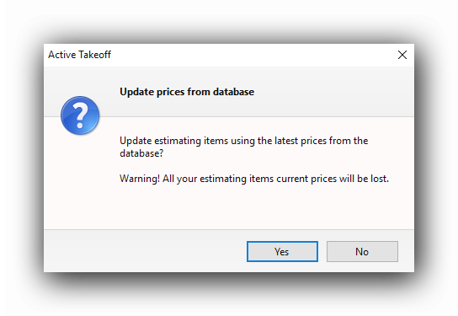Click the blue question mark icon
Screen dimensions: 458x316
[80, 115]
